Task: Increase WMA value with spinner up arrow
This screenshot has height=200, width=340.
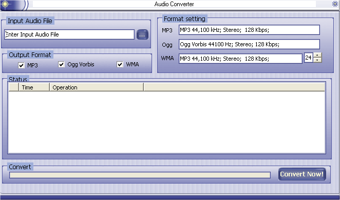Action: (x=317, y=55)
